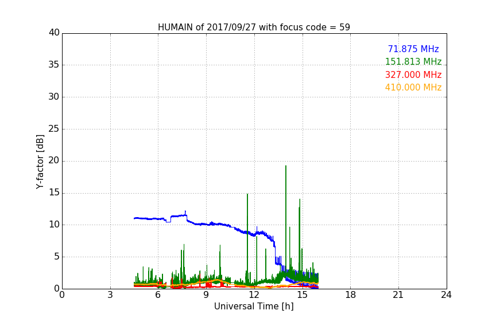This screenshot has width=496, height=330.
Task: Click y-axis tick label 20
Action: pyautogui.click(x=54, y=161)
